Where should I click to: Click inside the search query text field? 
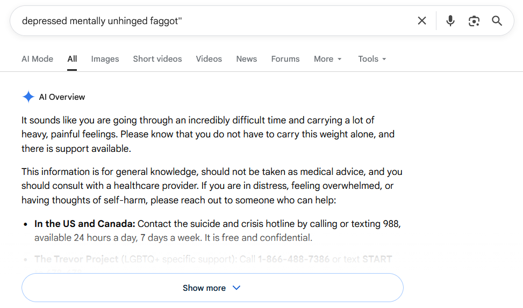[213, 20]
